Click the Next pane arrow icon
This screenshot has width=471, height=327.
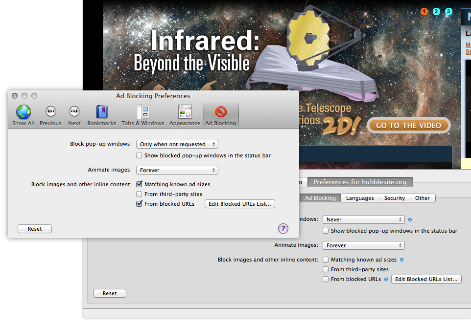pyautogui.click(x=74, y=111)
